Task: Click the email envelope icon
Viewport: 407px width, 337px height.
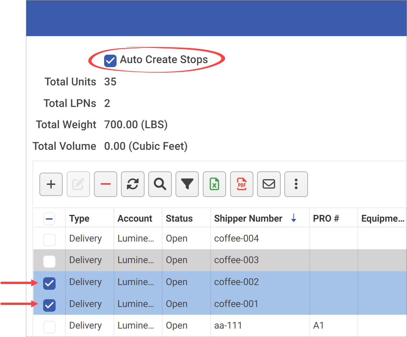Action: (269, 184)
